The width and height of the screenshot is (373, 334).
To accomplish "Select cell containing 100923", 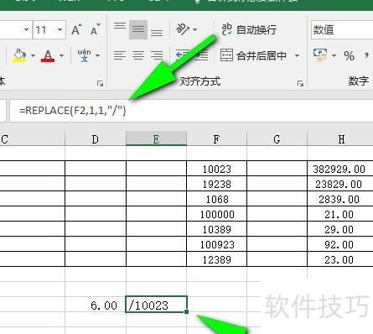I will tap(216, 244).
